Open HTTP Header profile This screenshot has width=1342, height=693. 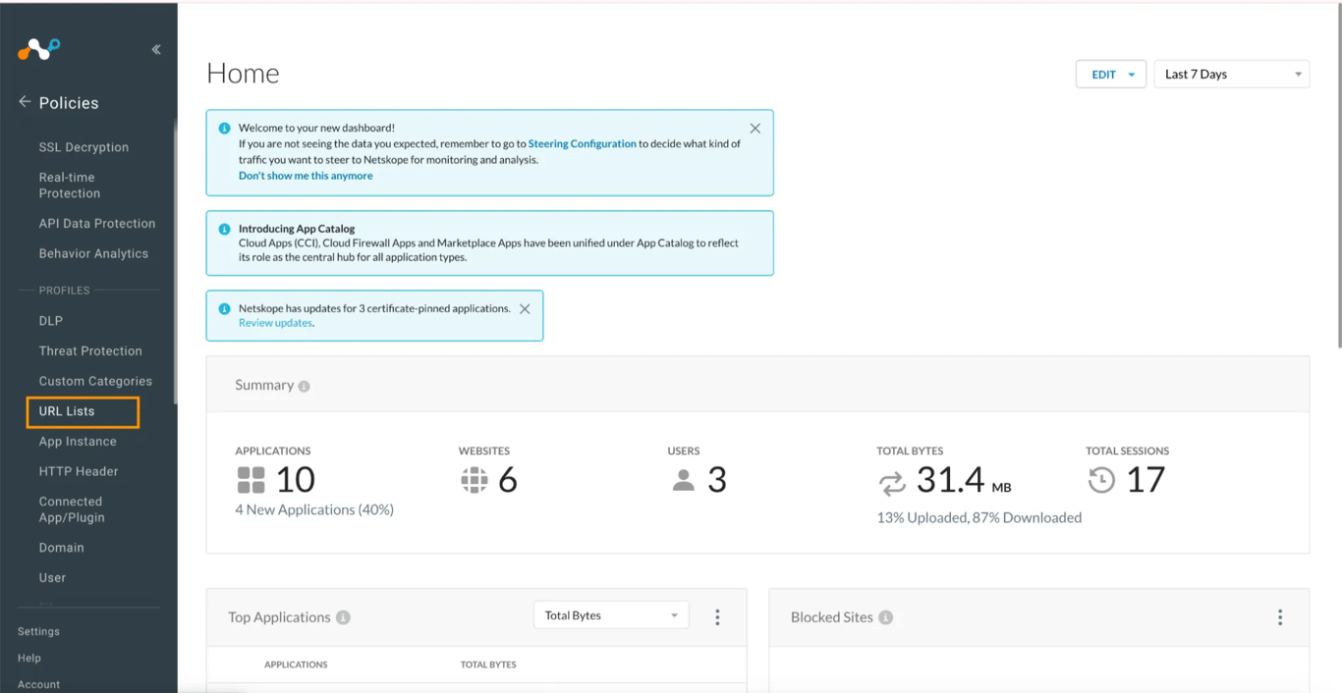tap(79, 471)
